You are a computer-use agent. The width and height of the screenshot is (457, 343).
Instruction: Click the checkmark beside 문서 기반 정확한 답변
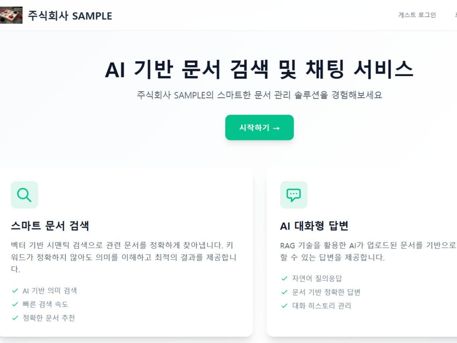[284, 292]
